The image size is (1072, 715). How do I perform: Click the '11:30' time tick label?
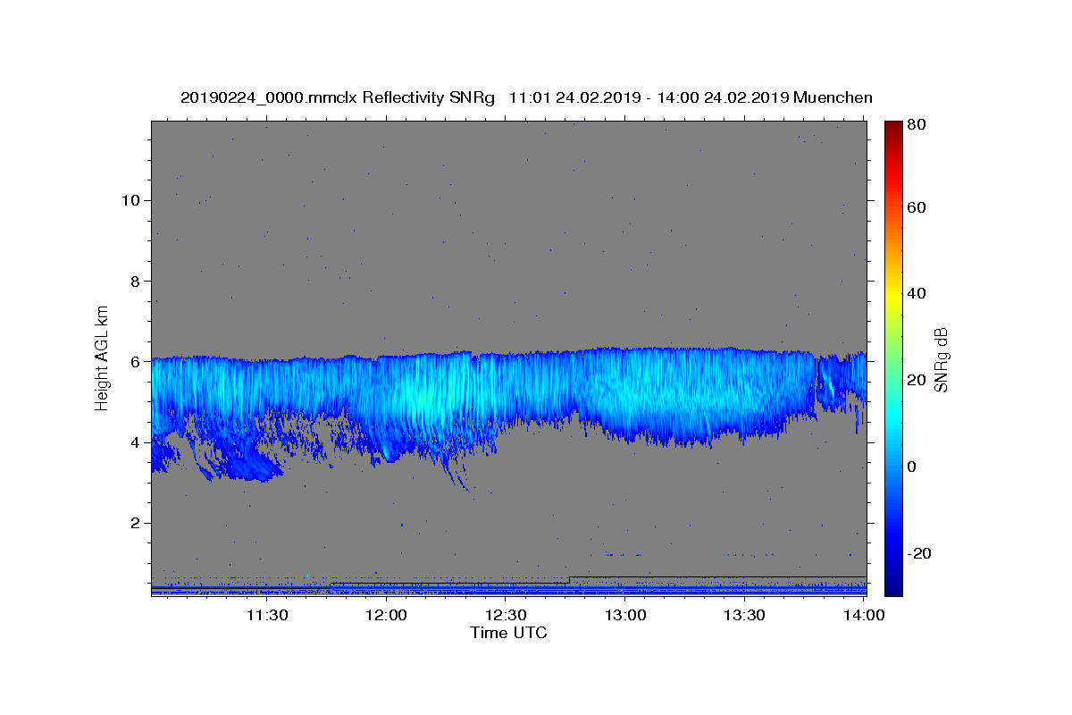click(266, 615)
